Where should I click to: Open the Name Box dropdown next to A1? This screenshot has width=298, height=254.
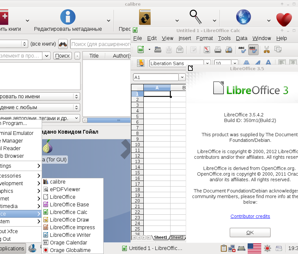point(182,77)
